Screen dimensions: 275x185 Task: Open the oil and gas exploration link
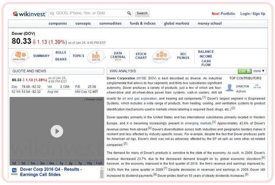point(140,98)
